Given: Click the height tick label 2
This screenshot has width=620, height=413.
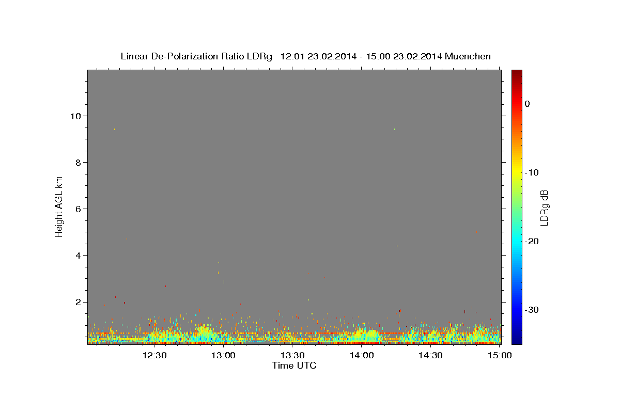Looking at the screenshot, I should coord(78,302).
